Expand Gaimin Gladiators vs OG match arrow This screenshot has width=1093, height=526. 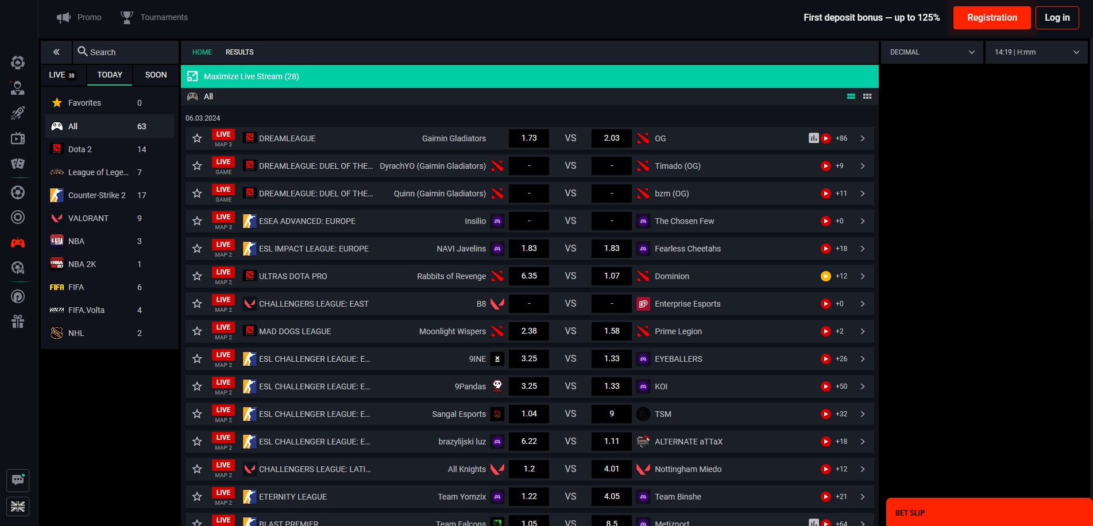(x=862, y=138)
